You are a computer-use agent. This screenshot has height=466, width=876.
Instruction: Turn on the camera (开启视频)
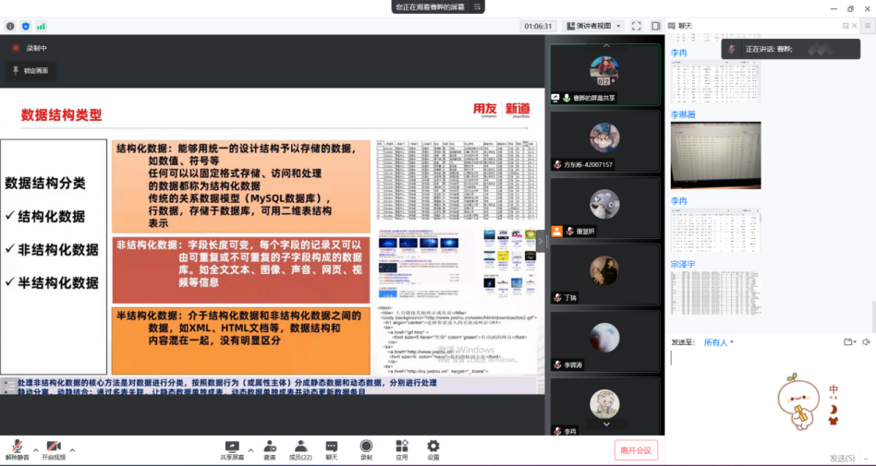(54, 449)
